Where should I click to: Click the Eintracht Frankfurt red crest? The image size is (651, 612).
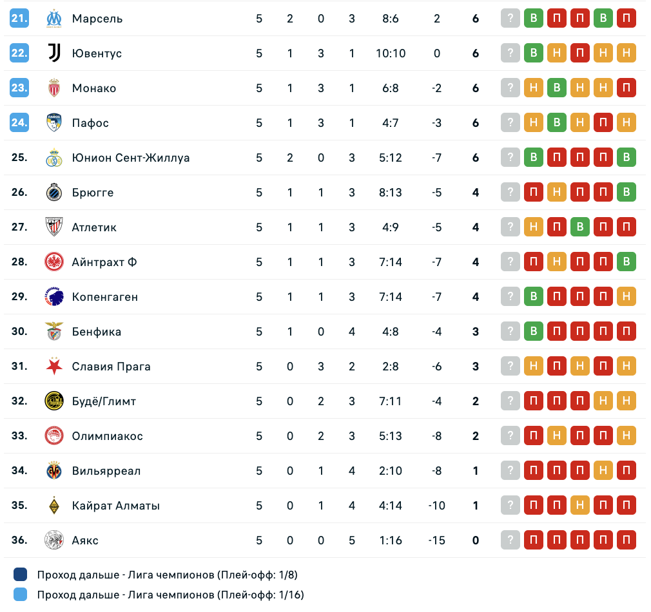point(53,262)
